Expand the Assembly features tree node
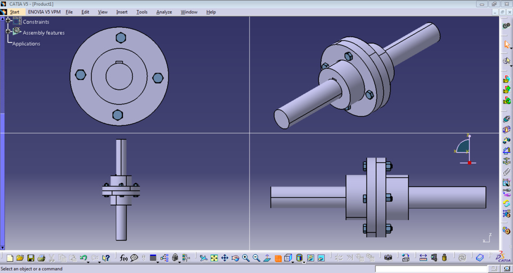 8,31
